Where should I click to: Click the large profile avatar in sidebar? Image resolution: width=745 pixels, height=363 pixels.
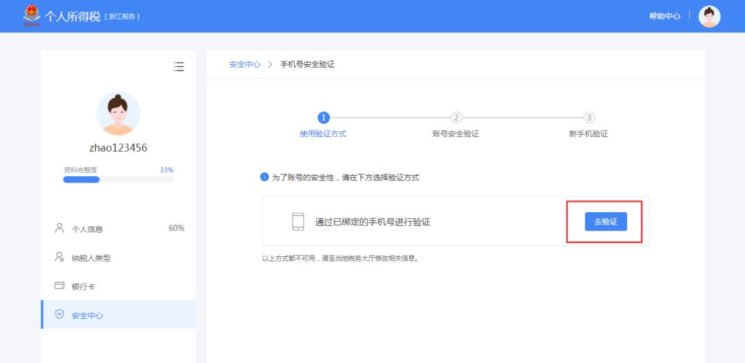118,113
